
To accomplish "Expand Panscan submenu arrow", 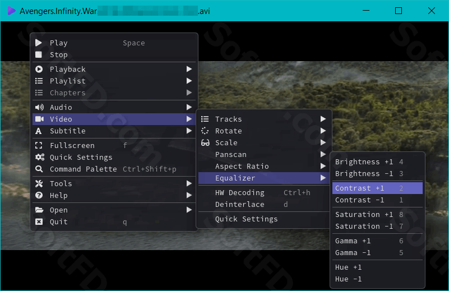I will pos(323,154).
